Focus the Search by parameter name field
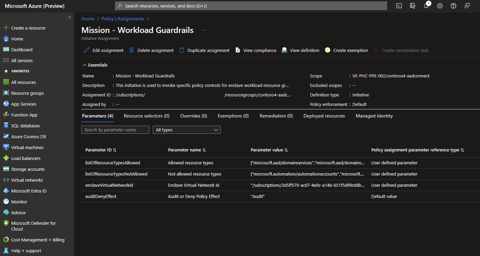480x256 pixels. 115,130
